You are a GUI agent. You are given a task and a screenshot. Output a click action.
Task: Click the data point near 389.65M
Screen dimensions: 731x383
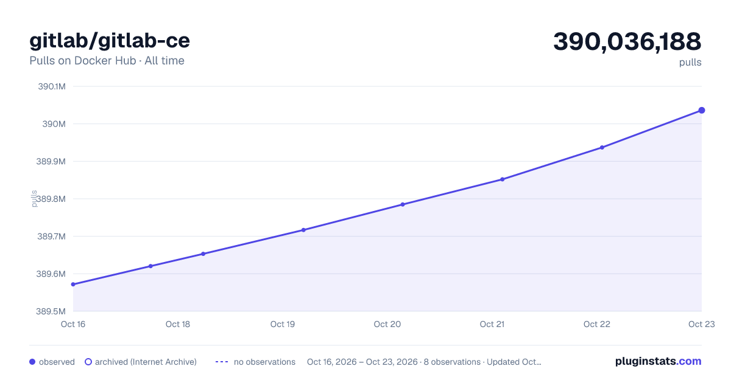[203, 254]
